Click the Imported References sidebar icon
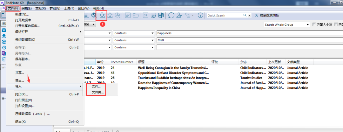Image resolution: width=343 pixels, height=132 pixels. click(4, 36)
